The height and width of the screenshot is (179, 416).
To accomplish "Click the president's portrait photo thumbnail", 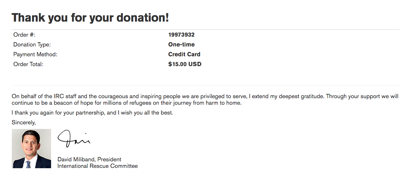I will [31, 149].
